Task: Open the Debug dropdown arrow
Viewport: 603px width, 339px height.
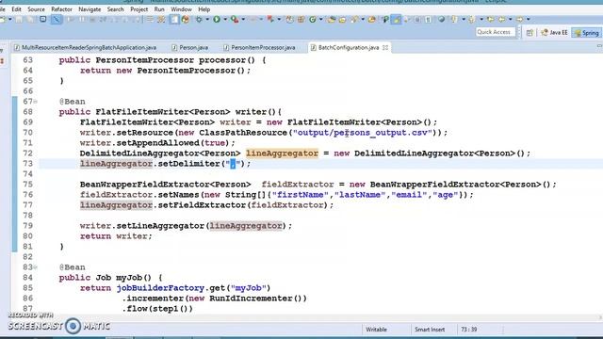Action: click(207, 19)
